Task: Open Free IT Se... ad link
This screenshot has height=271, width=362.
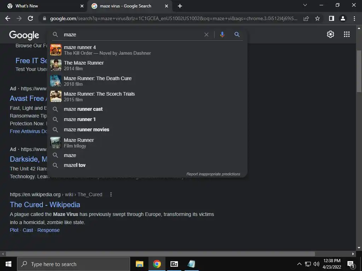Action: point(31,61)
